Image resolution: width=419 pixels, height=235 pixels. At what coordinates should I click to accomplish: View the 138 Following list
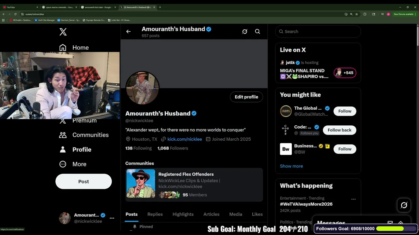point(138,148)
